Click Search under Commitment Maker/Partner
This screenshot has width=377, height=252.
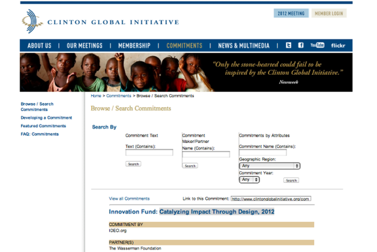(x=190, y=166)
